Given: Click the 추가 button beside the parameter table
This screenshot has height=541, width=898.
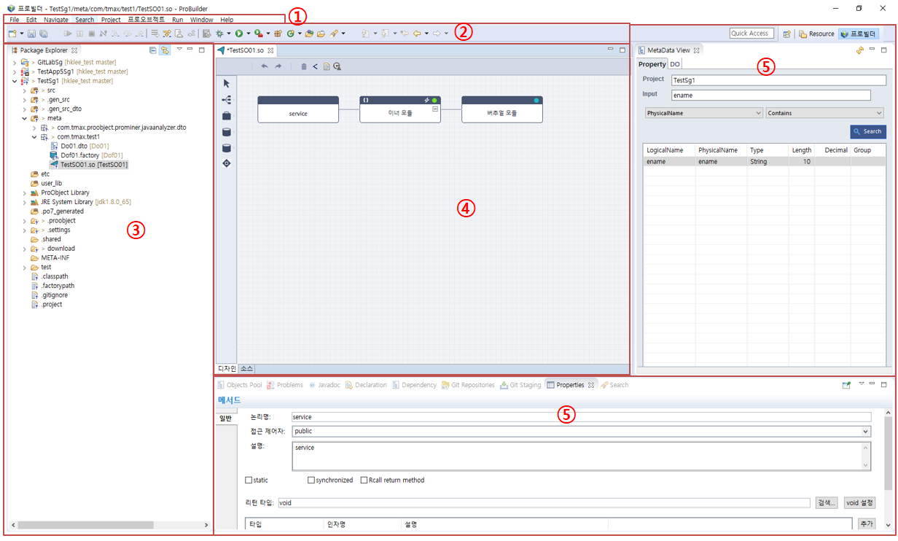Looking at the screenshot, I should click(x=866, y=524).
